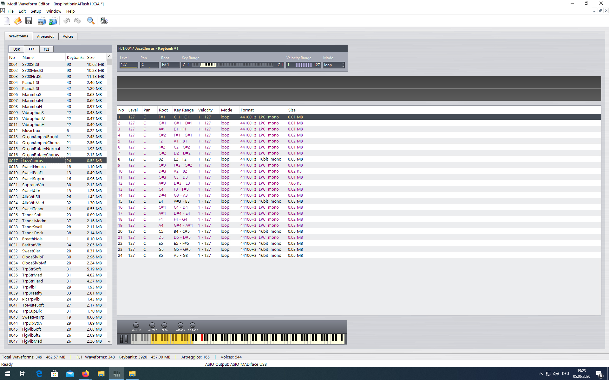Image resolution: width=609 pixels, height=380 pixels.
Task: Click the New document toolbar icon
Action: tap(7, 21)
